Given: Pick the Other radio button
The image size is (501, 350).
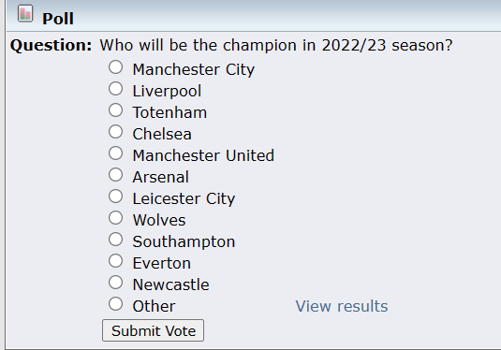Looking at the screenshot, I should click(116, 304).
